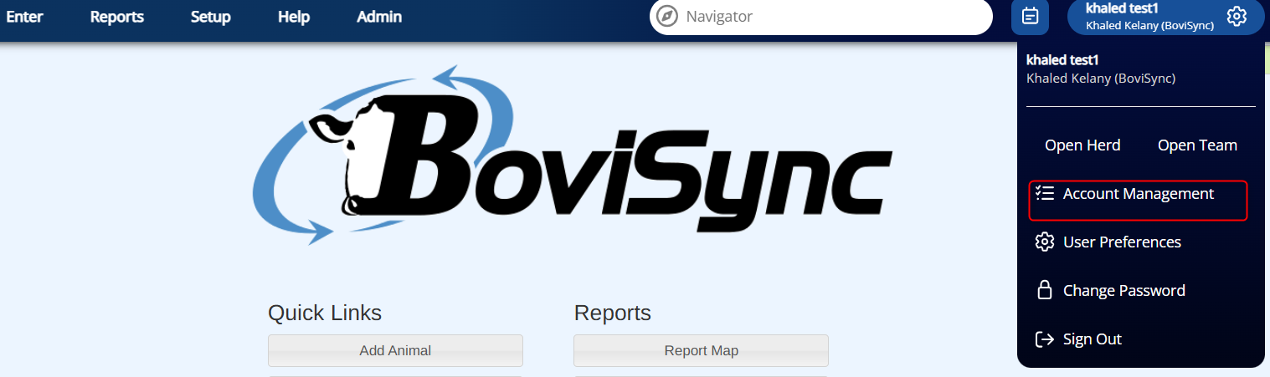Open the Reports menu in top bar
This screenshot has width=1270, height=377.
[x=117, y=17]
